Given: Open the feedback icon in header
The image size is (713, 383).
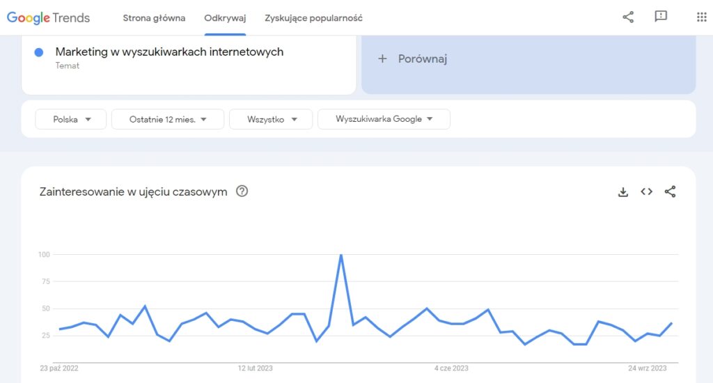Looking at the screenshot, I should (x=661, y=17).
